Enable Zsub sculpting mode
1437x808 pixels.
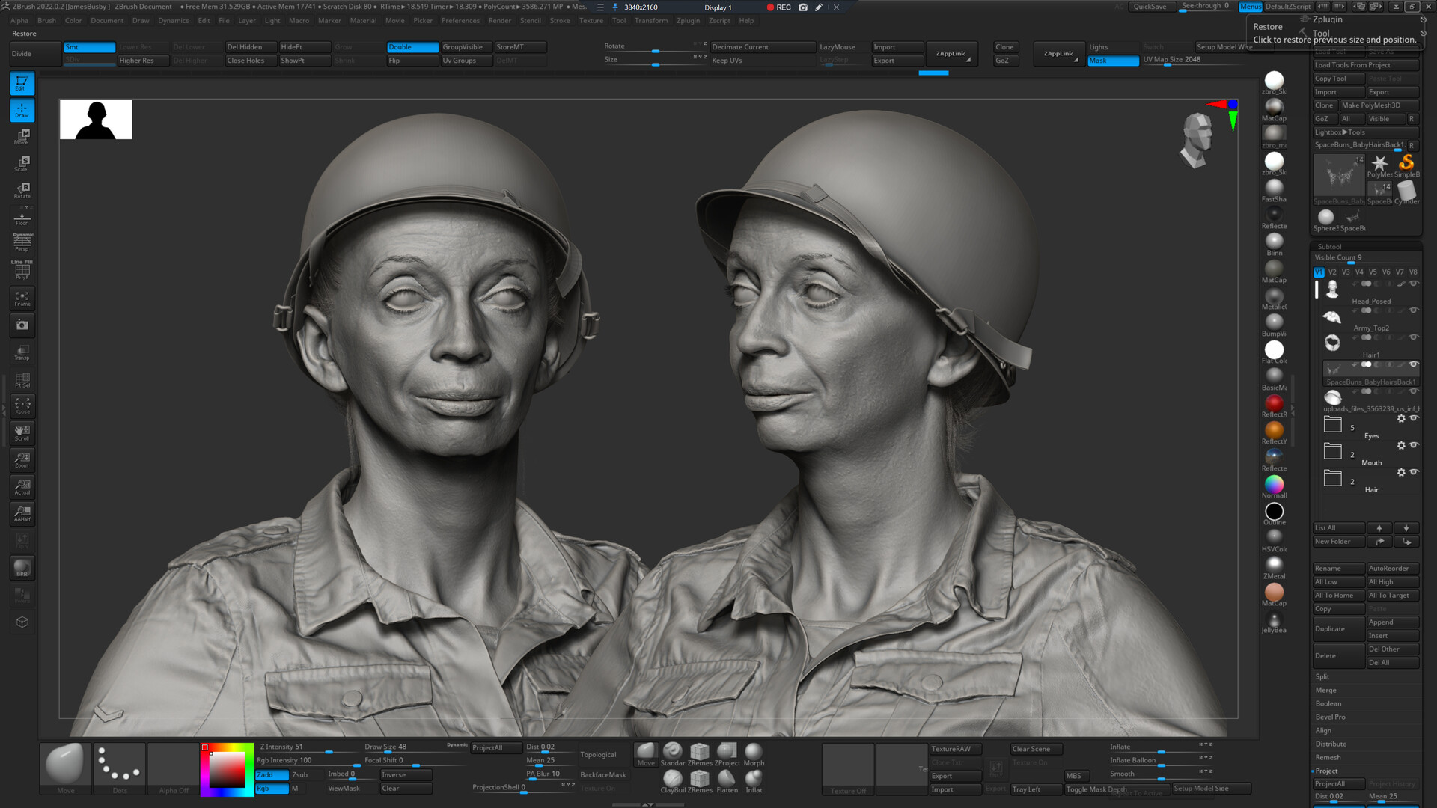[x=299, y=774]
